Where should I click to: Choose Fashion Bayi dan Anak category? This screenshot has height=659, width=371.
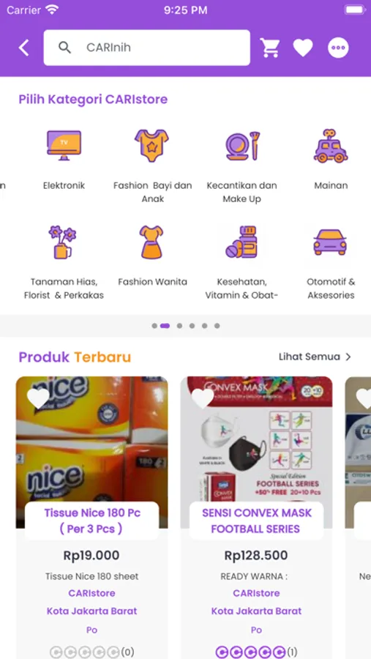tap(152, 145)
